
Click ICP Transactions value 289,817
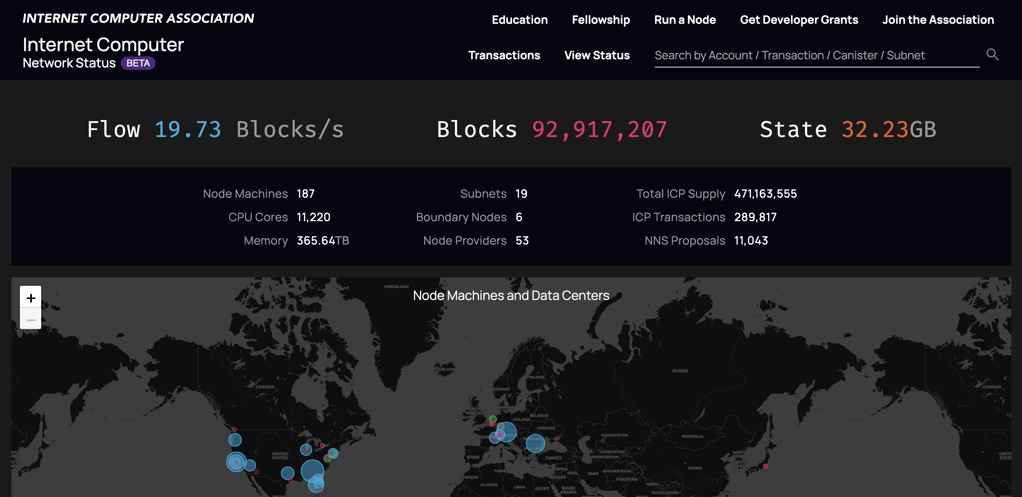pyautogui.click(x=755, y=217)
